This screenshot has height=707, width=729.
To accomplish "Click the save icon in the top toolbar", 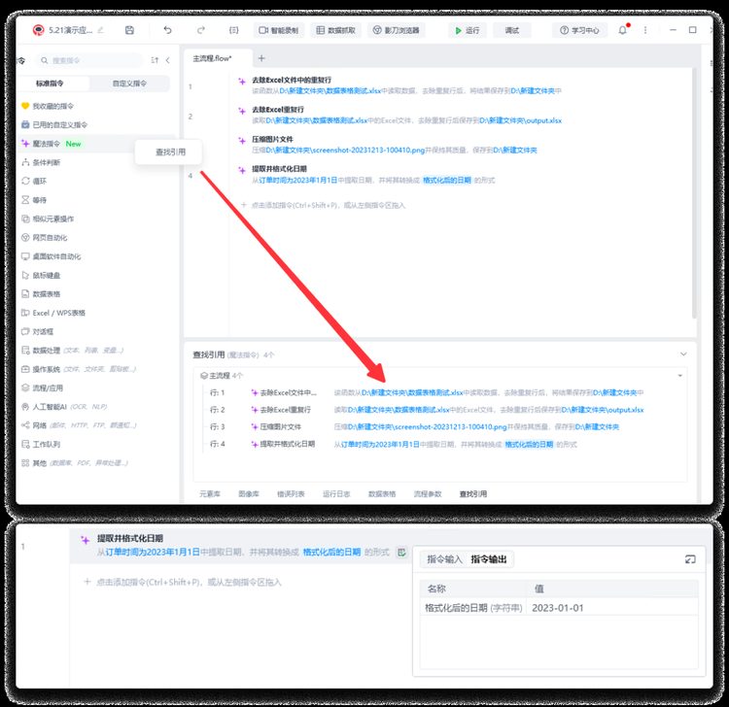I will tap(129, 30).
